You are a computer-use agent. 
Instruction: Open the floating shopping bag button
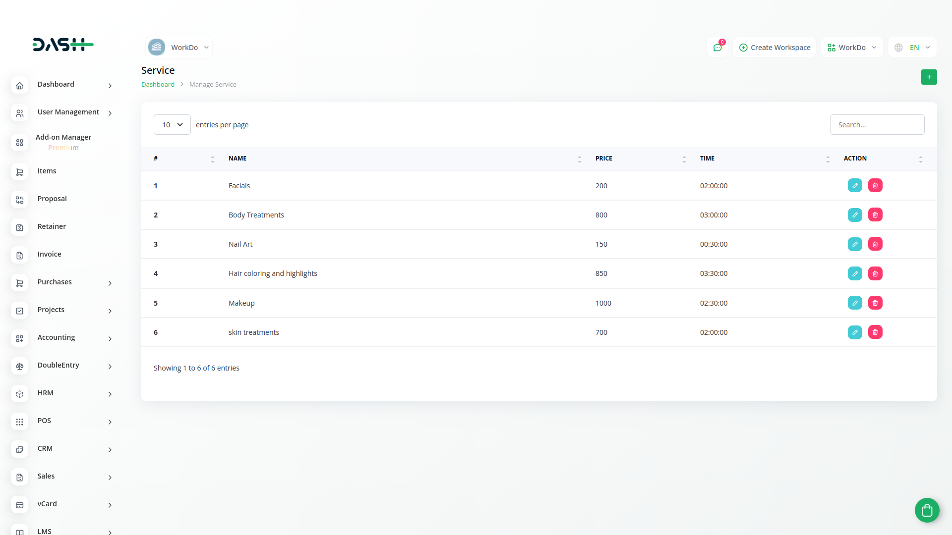(927, 510)
